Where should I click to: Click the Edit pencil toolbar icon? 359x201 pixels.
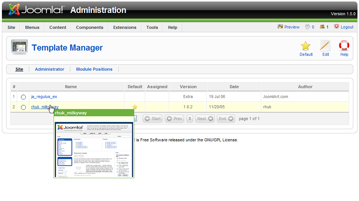326,46
